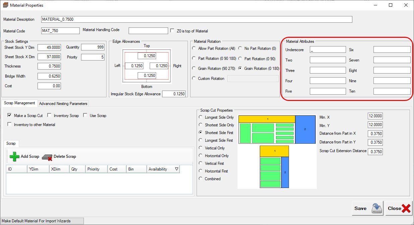Screen dimensions: 414x225
Task: Click the Thickness input field
Action: tap(49, 66)
